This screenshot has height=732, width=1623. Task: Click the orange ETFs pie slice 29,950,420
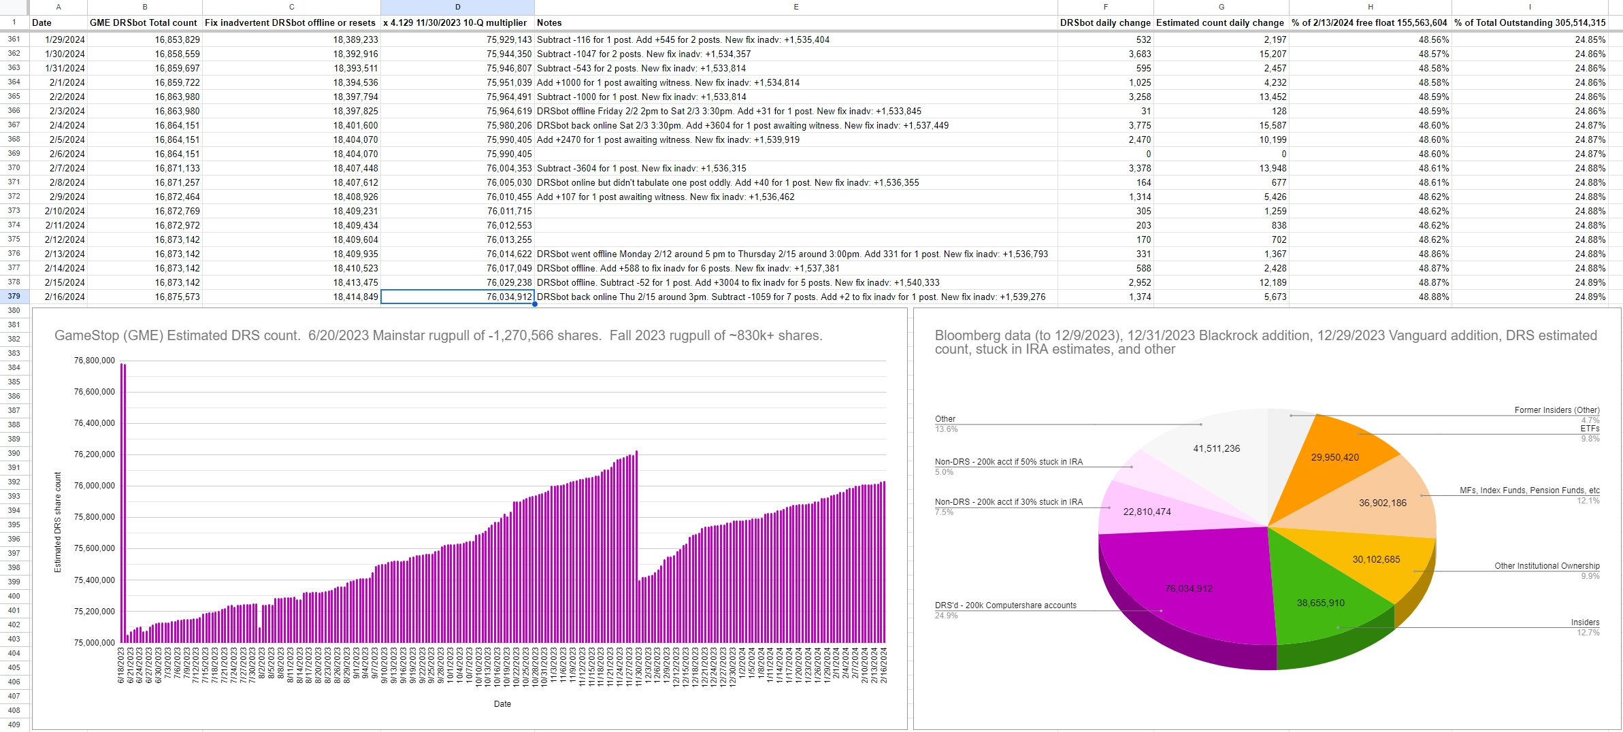tap(1334, 457)
